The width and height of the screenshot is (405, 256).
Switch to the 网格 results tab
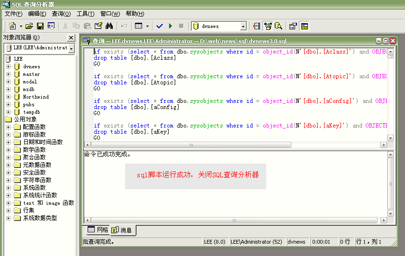pyautogui.click(x=98, y=230)
